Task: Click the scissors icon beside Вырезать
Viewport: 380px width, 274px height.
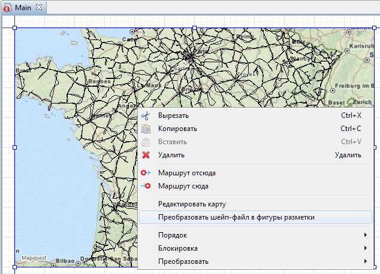Action: click(146, 116)
